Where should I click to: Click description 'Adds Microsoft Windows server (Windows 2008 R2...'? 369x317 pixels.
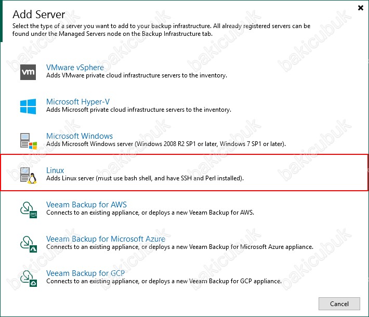pyautogui.click(x=166, y=144)
